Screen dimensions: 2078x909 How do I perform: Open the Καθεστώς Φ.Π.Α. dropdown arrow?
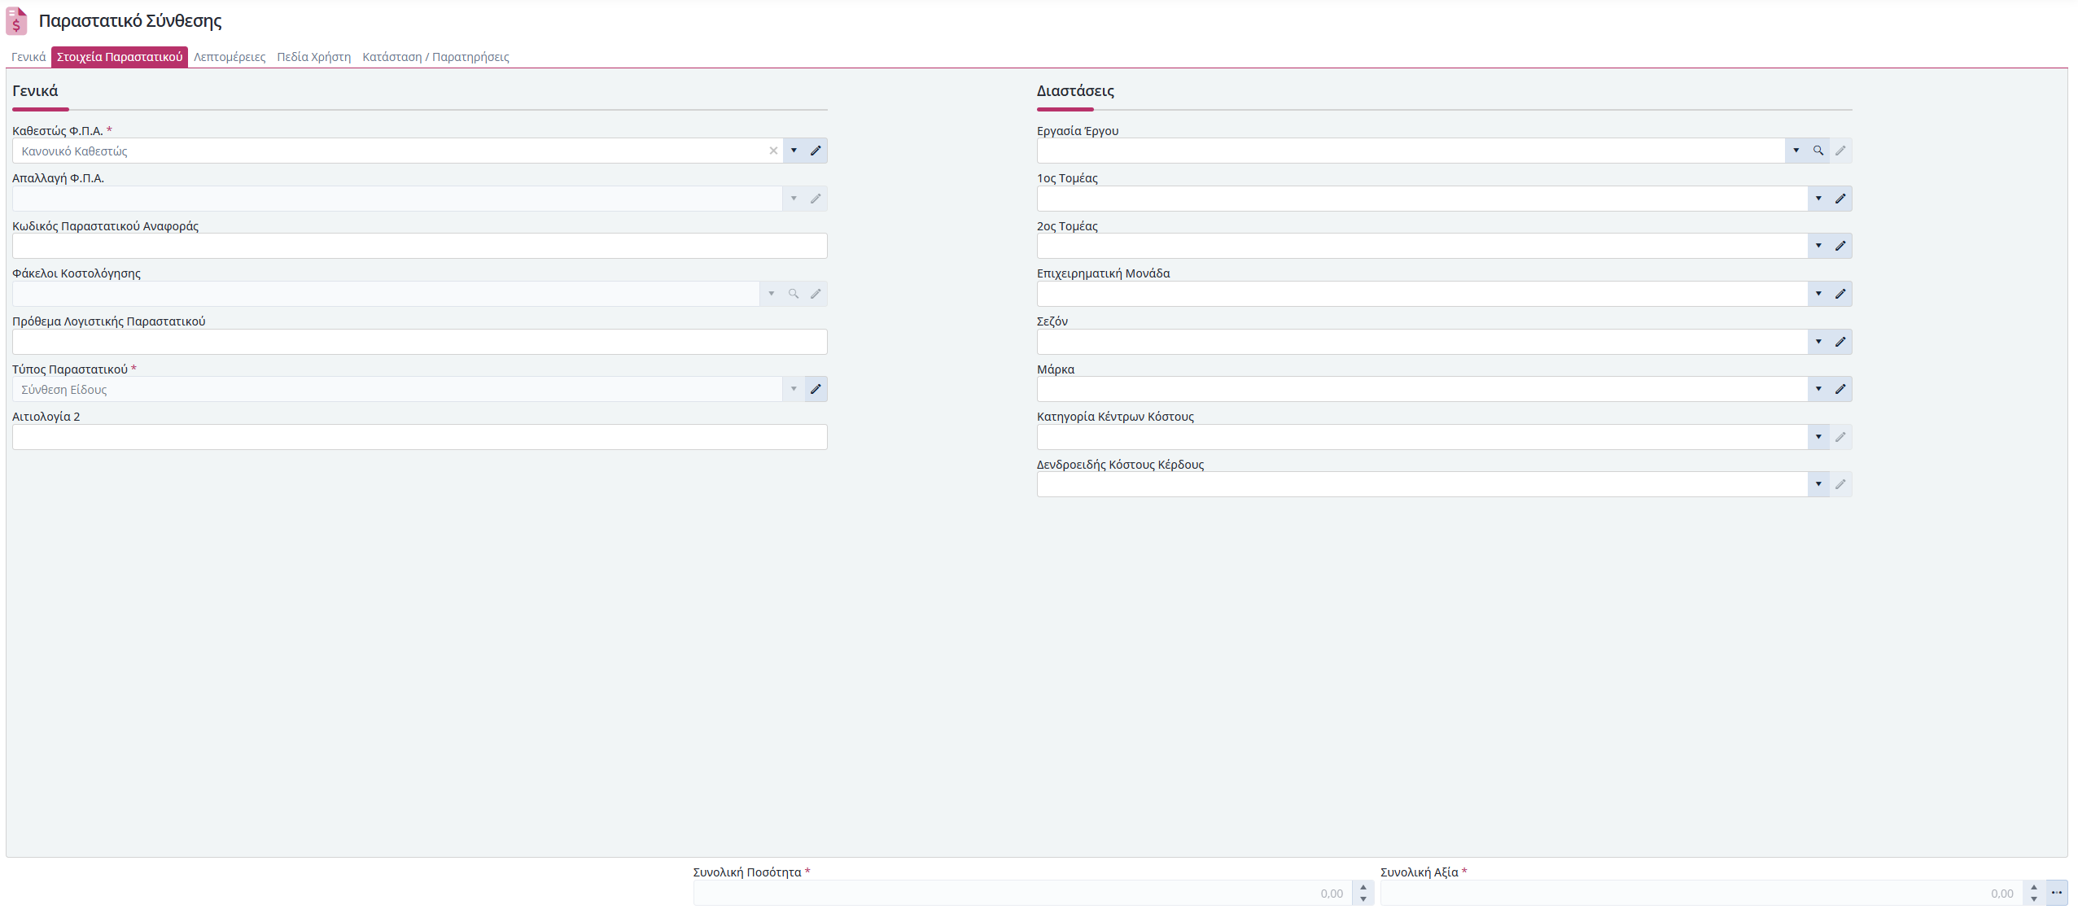click(794, 151)
